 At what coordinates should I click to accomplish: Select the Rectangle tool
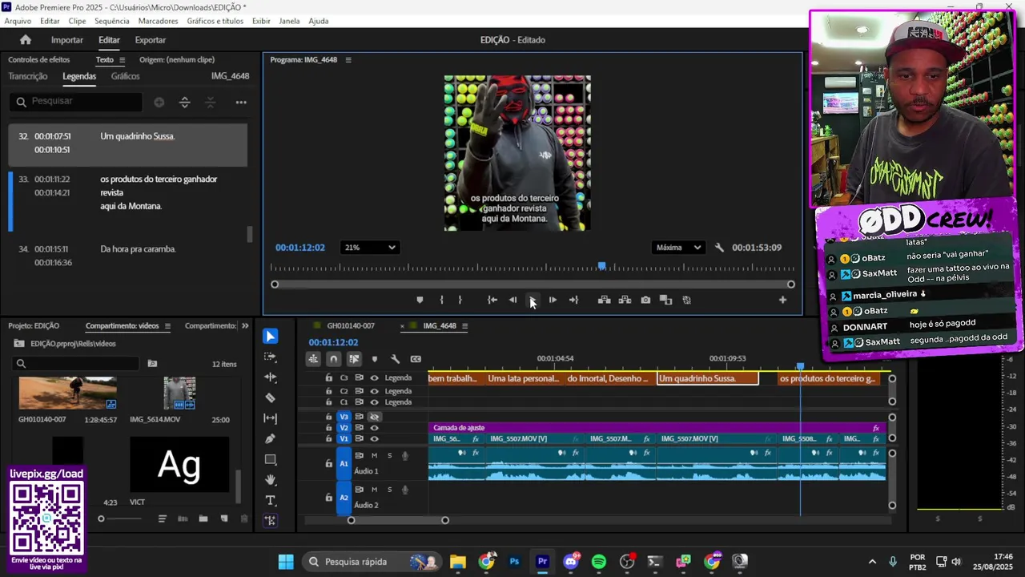[x=271, y=459]
